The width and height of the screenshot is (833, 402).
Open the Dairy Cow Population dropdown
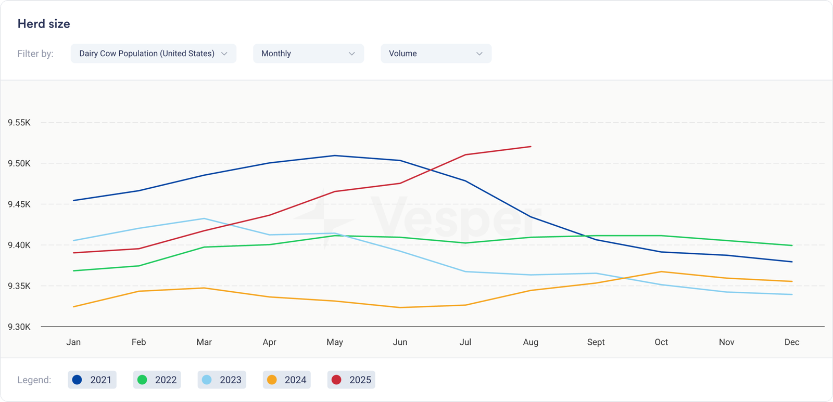147,54
